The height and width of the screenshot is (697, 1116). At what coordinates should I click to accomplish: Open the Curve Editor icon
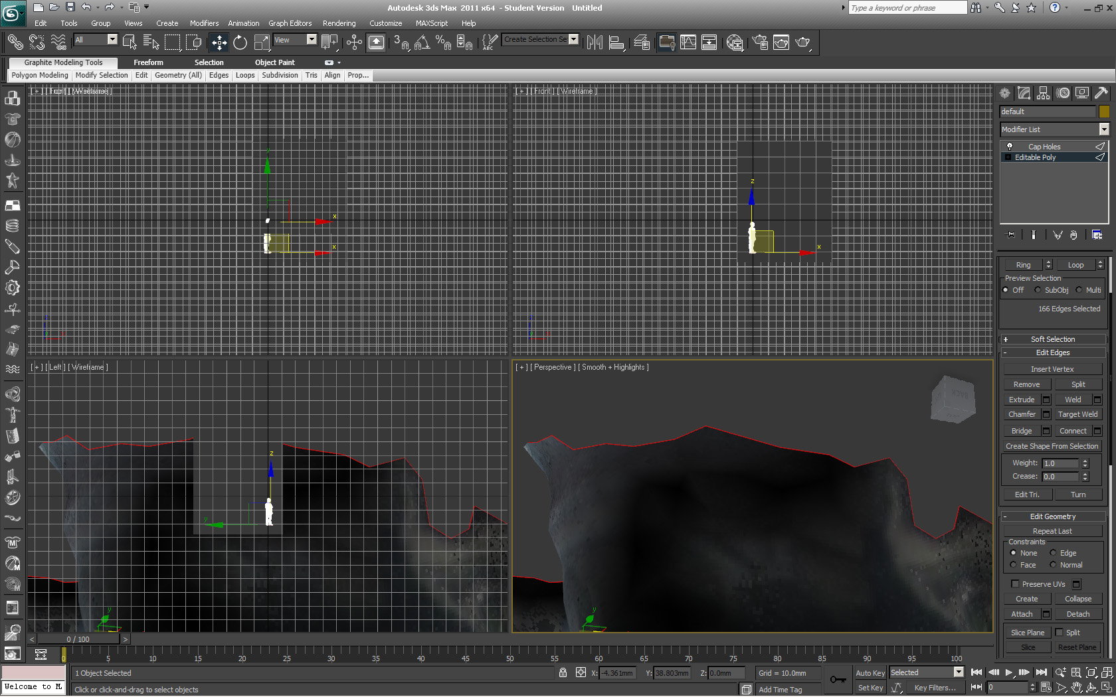click(x=688, y=42)
